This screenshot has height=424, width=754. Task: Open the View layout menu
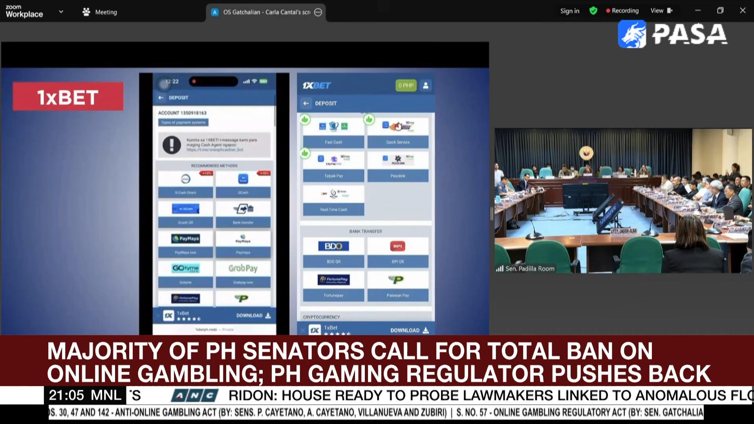click(x=661, y=11)
